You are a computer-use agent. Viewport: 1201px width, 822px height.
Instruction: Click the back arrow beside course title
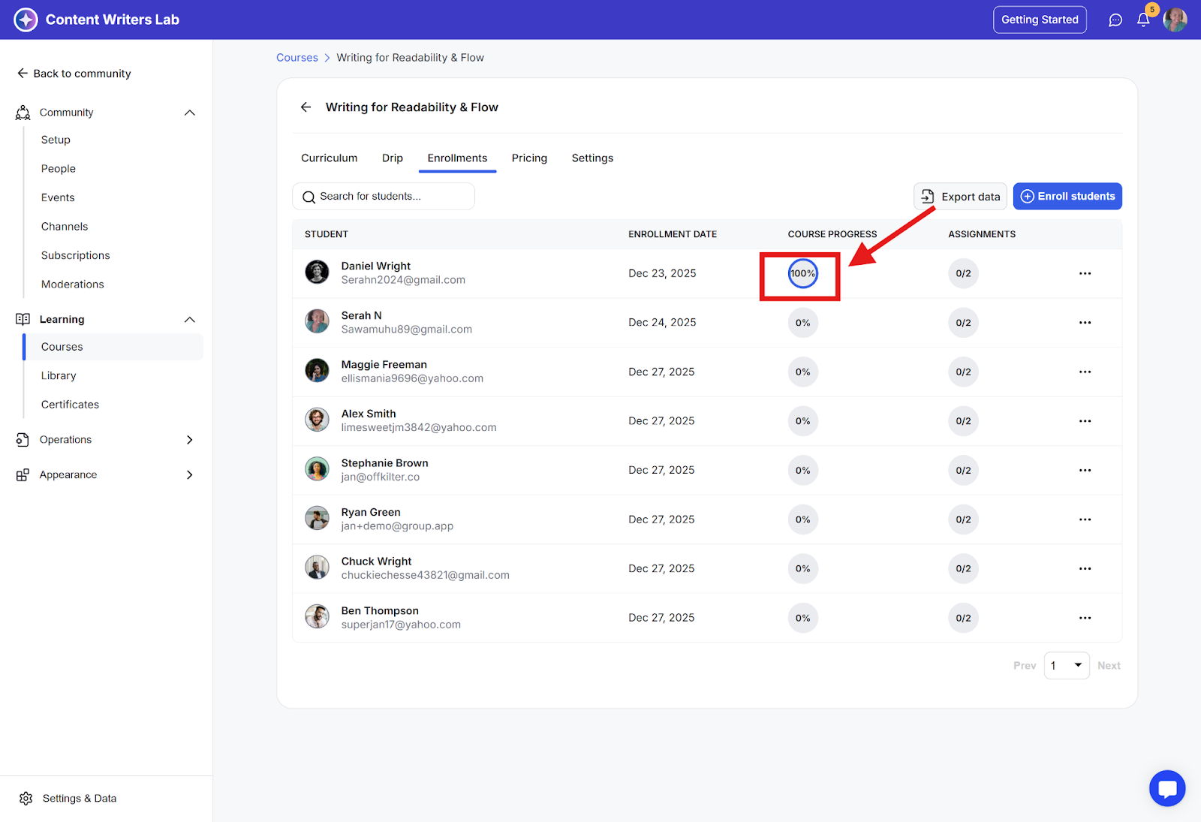(306, 107)
